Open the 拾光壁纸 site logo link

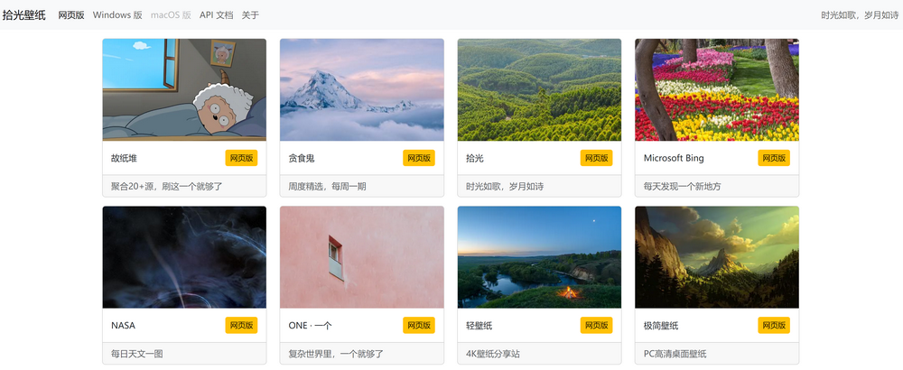pos(24,15)
